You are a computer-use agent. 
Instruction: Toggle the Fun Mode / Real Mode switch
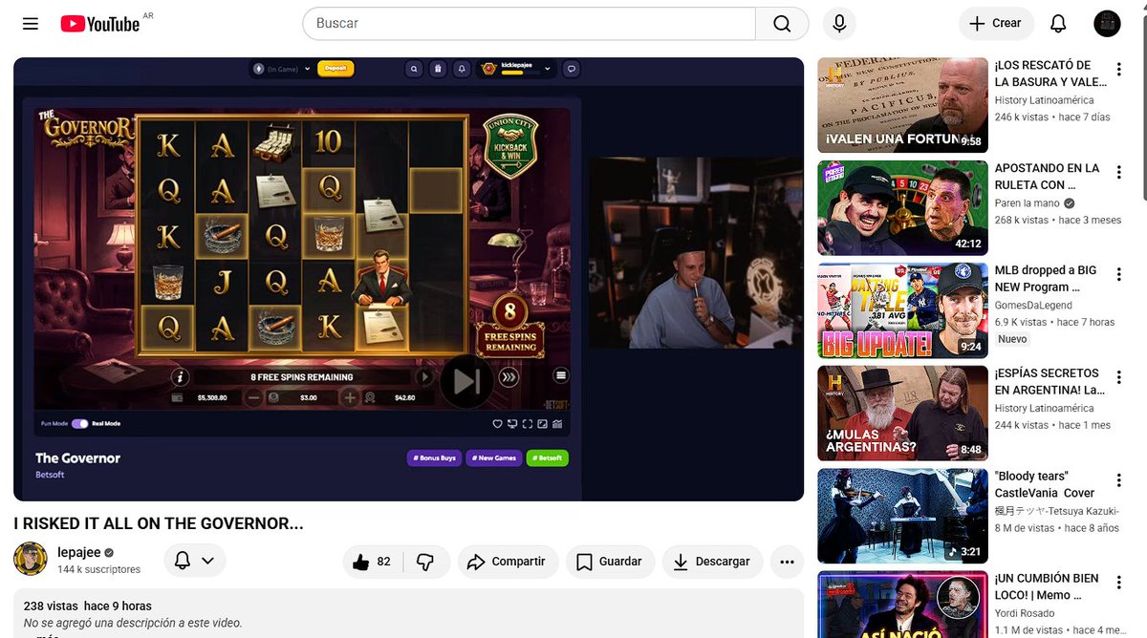(79, 423)
